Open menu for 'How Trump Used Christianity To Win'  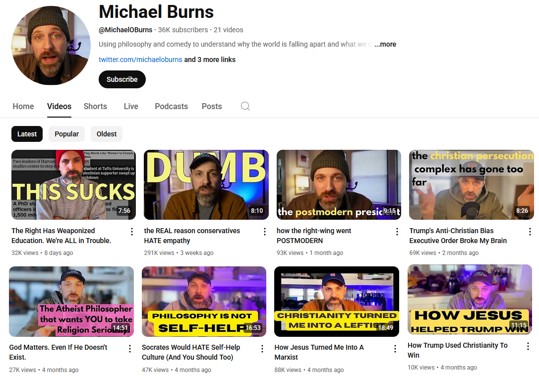pos(528,346)
